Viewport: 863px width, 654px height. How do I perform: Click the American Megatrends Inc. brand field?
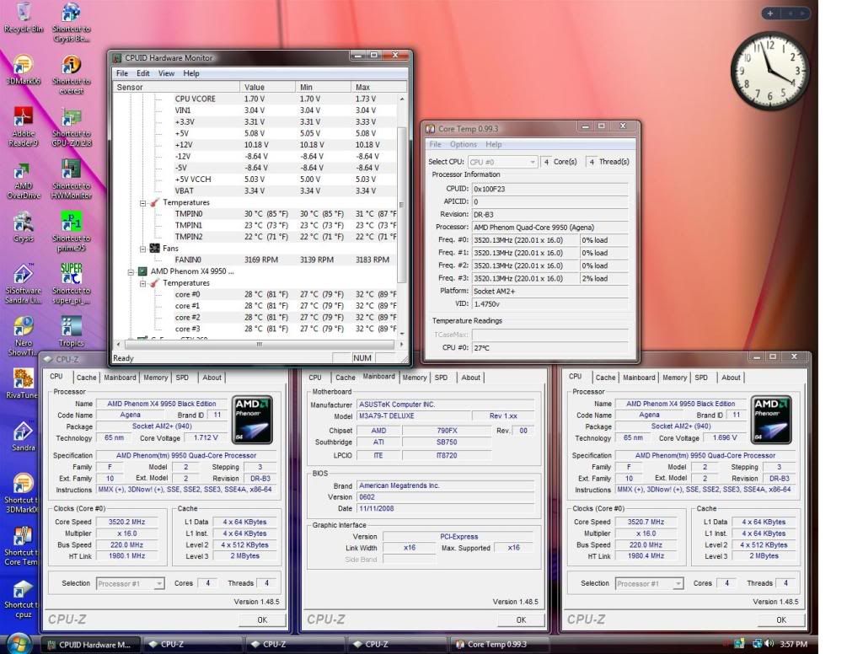[445, 485]
